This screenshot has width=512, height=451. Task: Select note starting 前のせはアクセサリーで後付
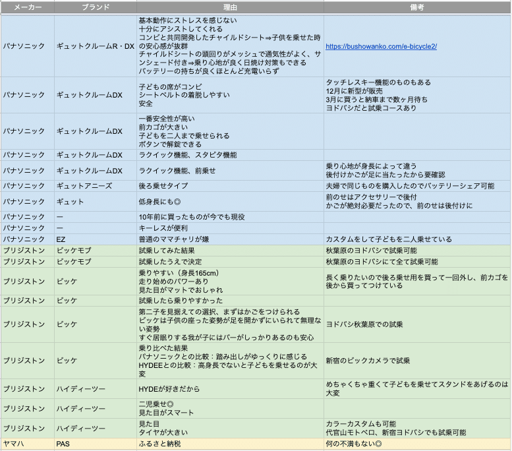pyautogui.click(x=417, y=201)
